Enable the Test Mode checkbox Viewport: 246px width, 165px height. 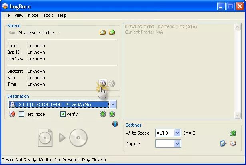(x=21, y=114)
